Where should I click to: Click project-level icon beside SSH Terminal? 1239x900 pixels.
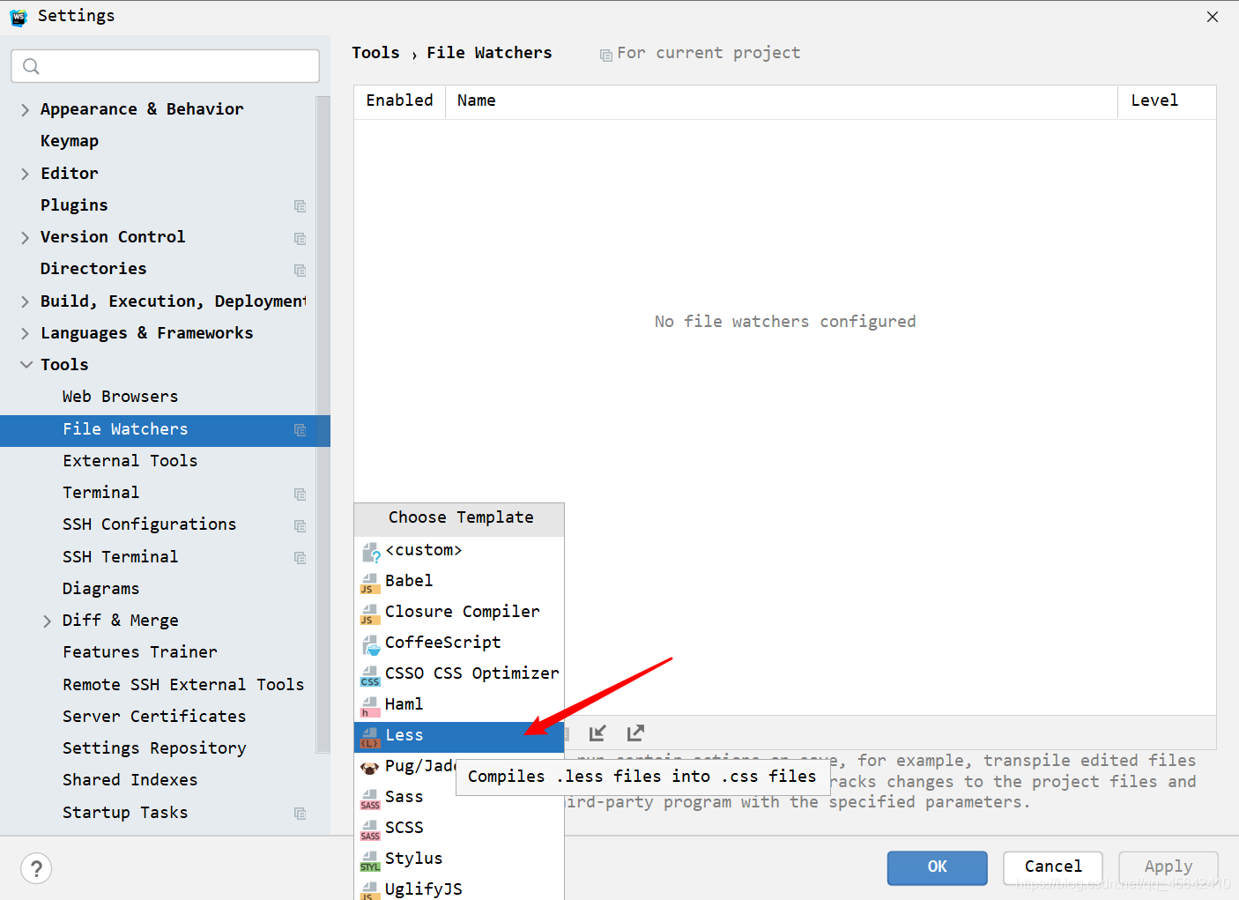tap(300, 558)
